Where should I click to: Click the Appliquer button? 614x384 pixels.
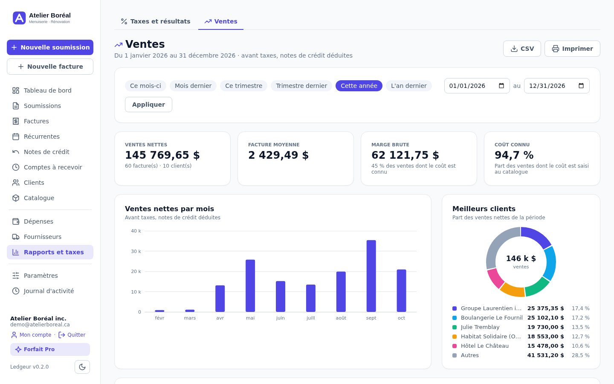[148, 105]
